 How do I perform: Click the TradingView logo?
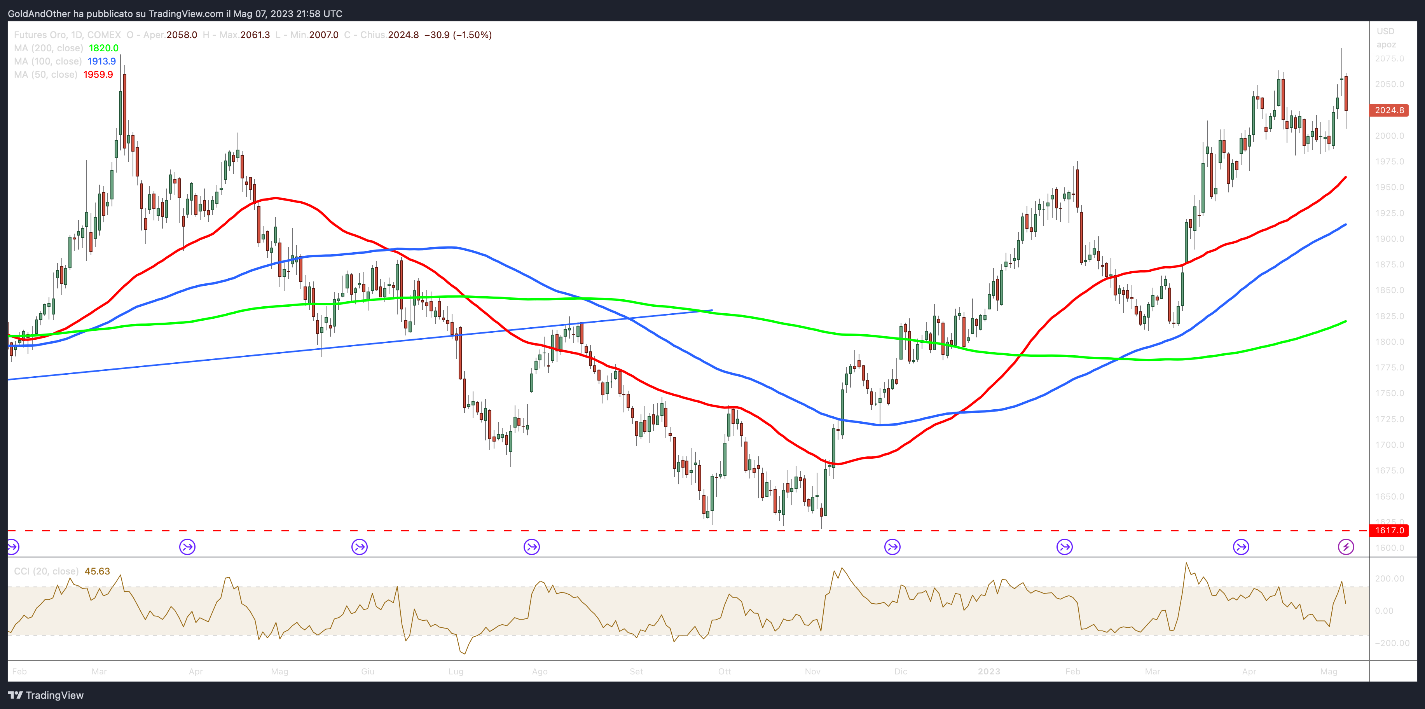(46, 695)
